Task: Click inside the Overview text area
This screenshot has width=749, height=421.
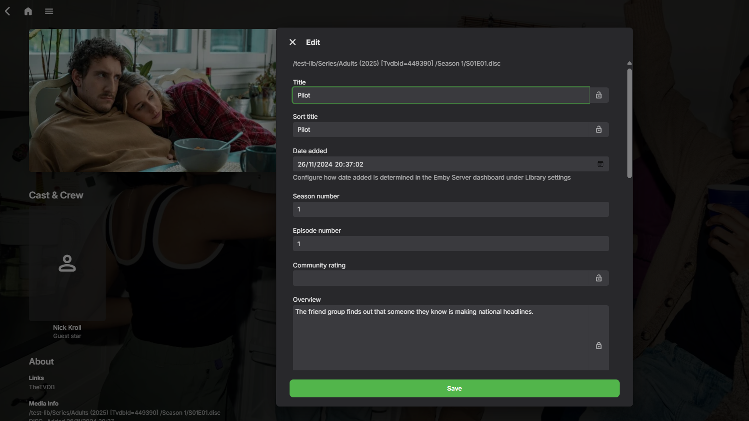Action: (441, 338)
